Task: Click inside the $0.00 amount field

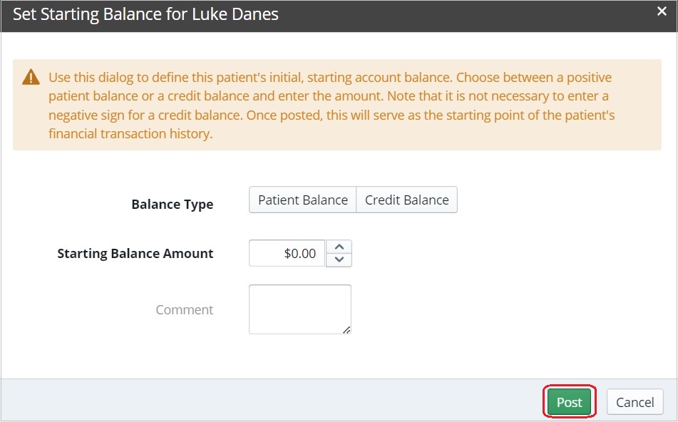Action: (x=289, y=252)
